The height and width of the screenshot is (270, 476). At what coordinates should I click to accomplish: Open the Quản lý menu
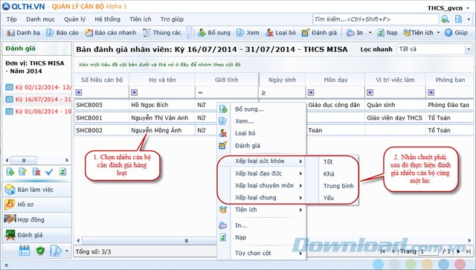[74, 19]
